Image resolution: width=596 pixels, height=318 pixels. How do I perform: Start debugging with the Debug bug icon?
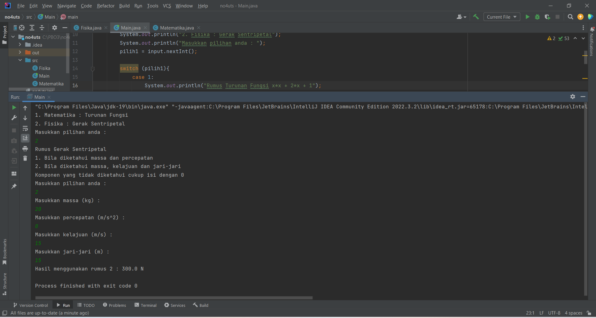tap(537, 17)
